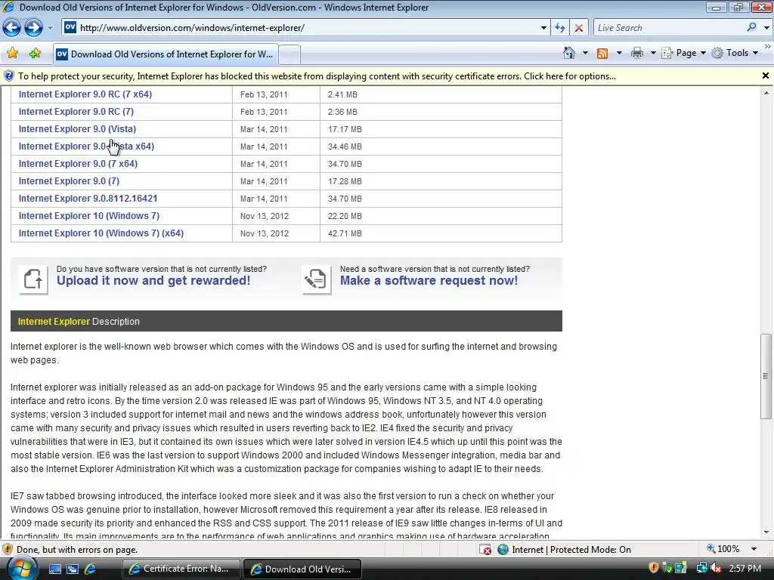Expand the feeds dropdown arrow

619,54
